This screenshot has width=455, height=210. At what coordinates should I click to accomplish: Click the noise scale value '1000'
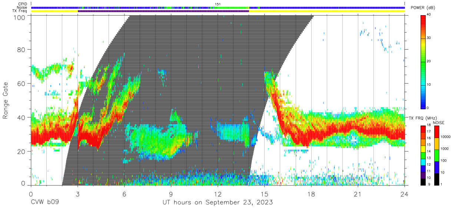tap(444, 149)
